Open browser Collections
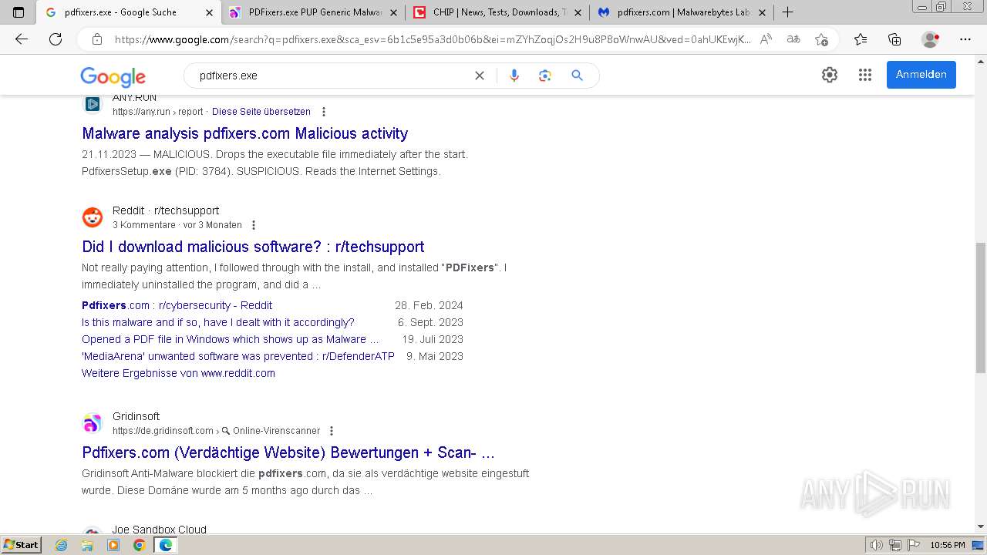Image resolution: width=987 pixels, height=555 pixels. click(x=894, y=39)
